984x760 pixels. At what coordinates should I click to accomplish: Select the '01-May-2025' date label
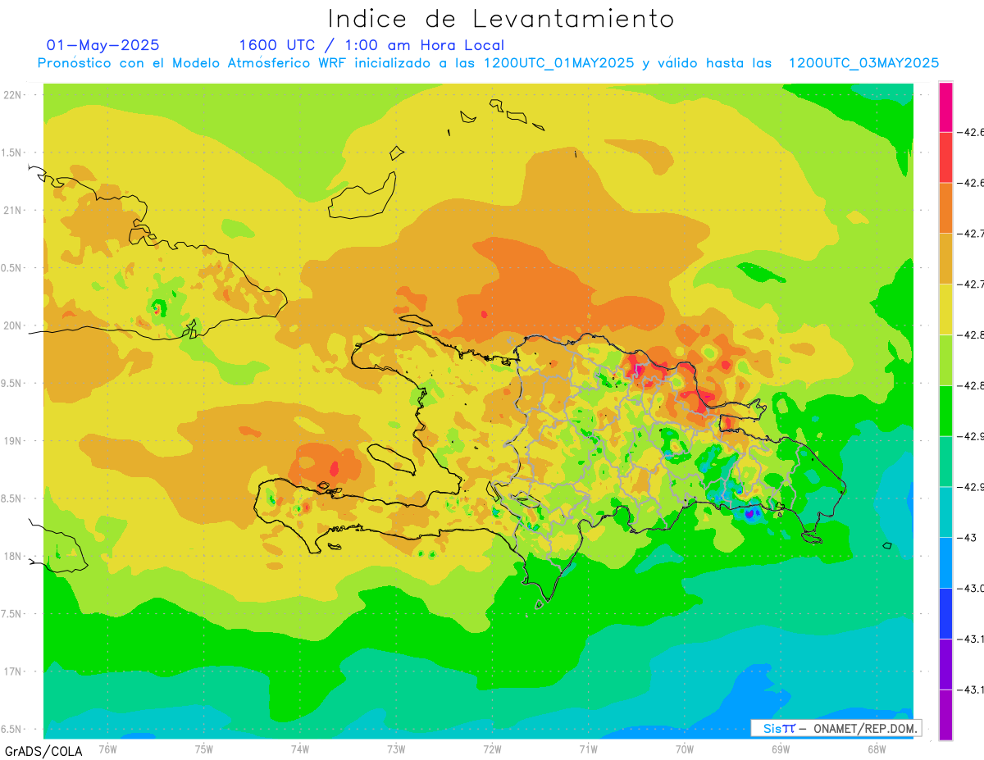coord(103,45)
